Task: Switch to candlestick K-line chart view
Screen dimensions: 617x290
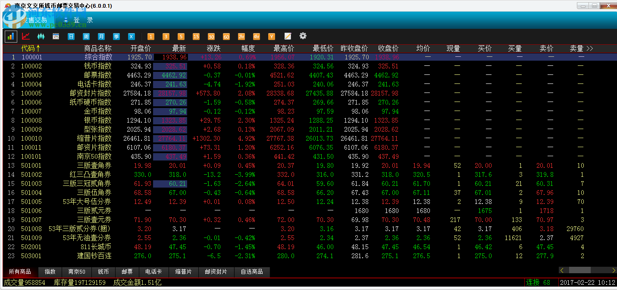Action: [41, 37]
